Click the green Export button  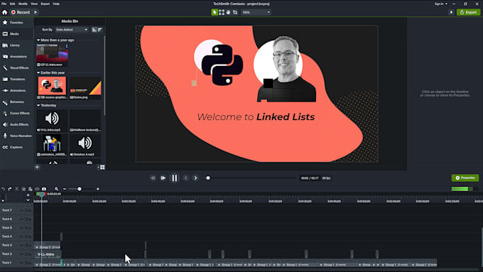[468, 12]
